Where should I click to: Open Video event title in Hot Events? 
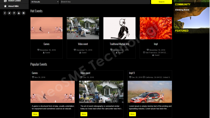tap(83, 44)
